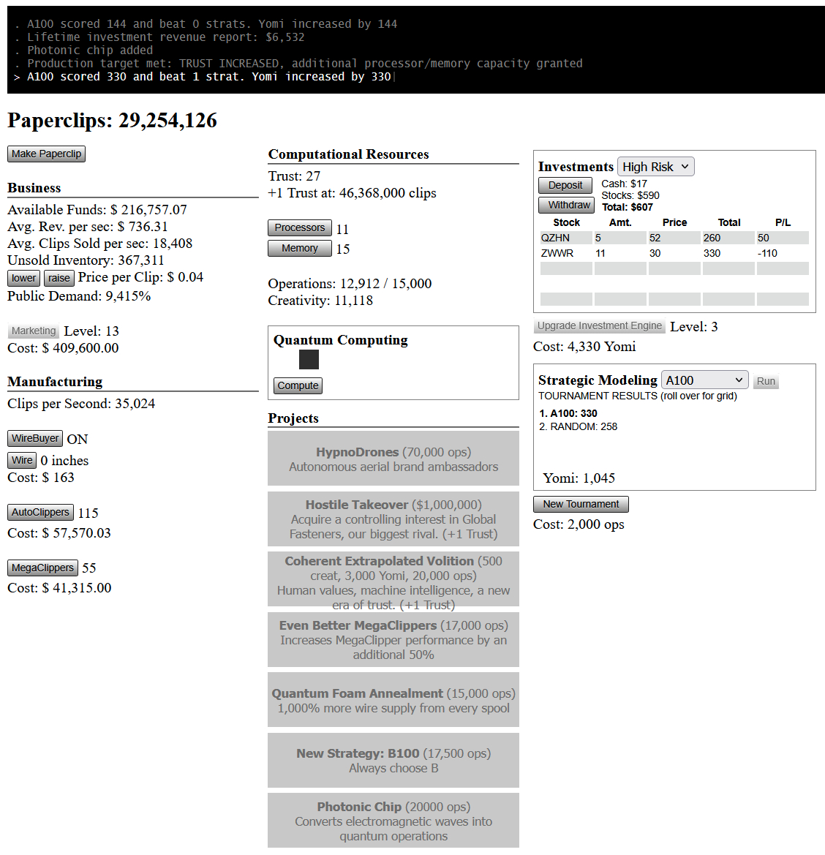Open the A100 strategy dropdown
Viewport: 825px width, 855px height.
pyautogui.click(x=704, y=380)
